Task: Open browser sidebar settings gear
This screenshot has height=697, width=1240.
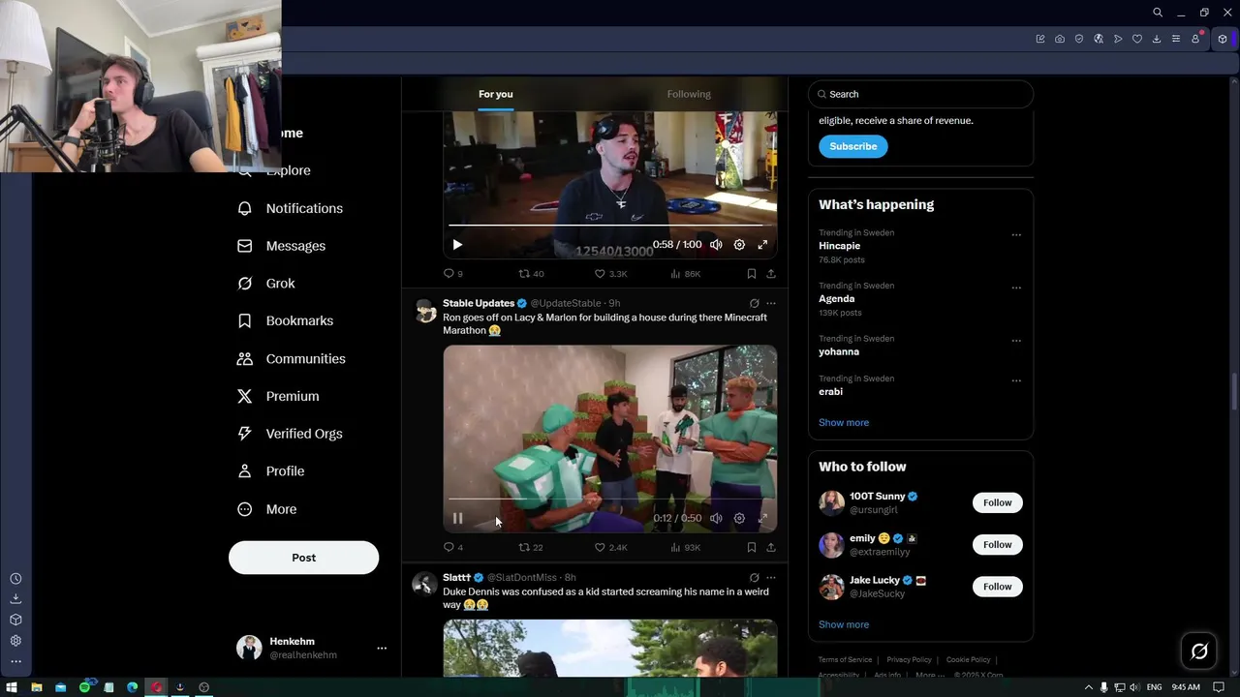Action: [x=15, y=641]
